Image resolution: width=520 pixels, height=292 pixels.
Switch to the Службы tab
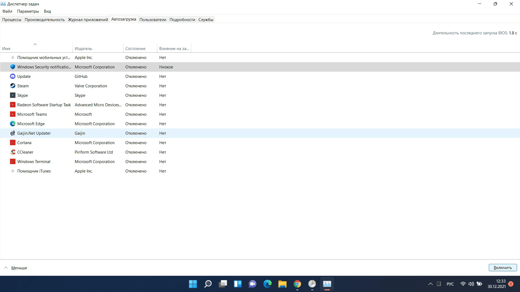tap(206, 19)
